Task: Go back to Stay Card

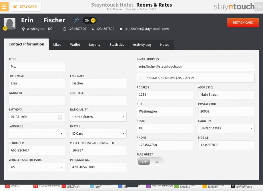Action: 26,7
